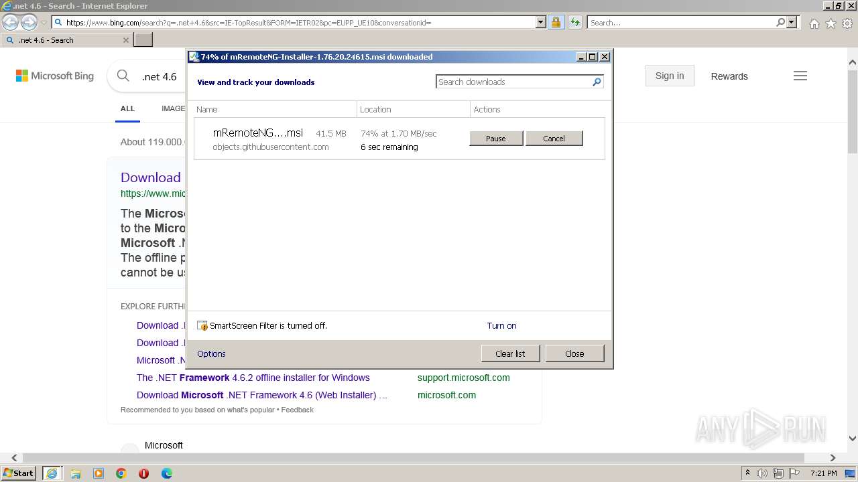The height and width of the screenshot is (482, 858).
Task: Click the Home icon in IE toolbar
Action: (814, 23)
